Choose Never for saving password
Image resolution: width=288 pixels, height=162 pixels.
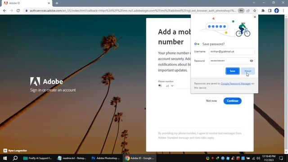point(248,71)
